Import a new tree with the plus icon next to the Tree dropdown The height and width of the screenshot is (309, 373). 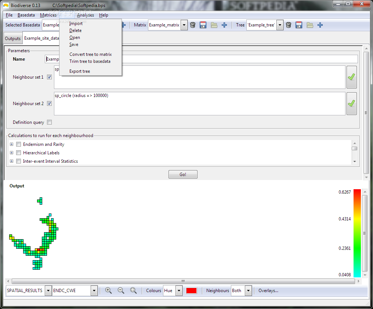320,25
